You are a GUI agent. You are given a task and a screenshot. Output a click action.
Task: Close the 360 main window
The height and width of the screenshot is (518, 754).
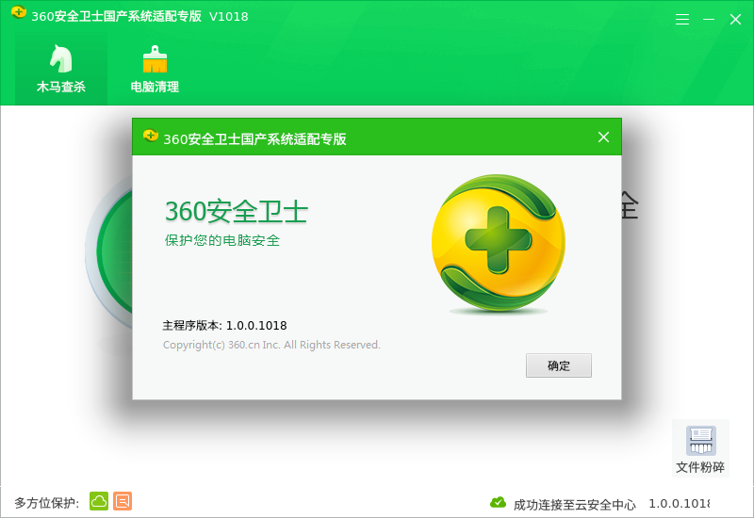[x=735, y=19]
